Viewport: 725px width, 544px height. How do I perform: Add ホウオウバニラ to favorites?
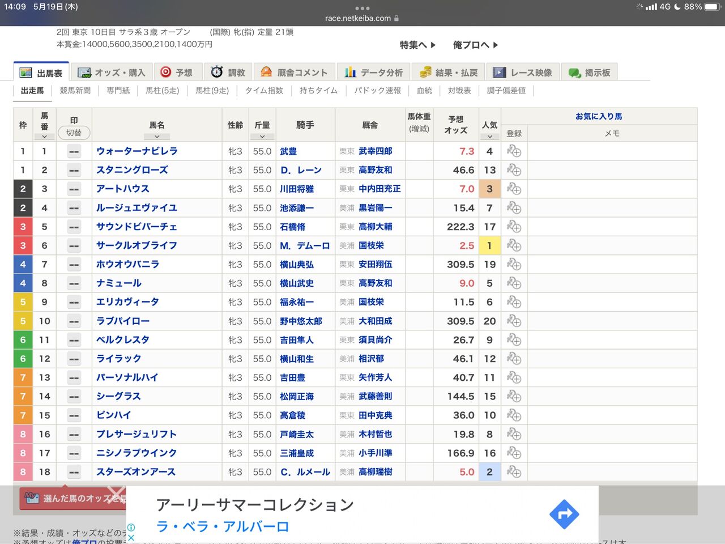coord(514,265)
